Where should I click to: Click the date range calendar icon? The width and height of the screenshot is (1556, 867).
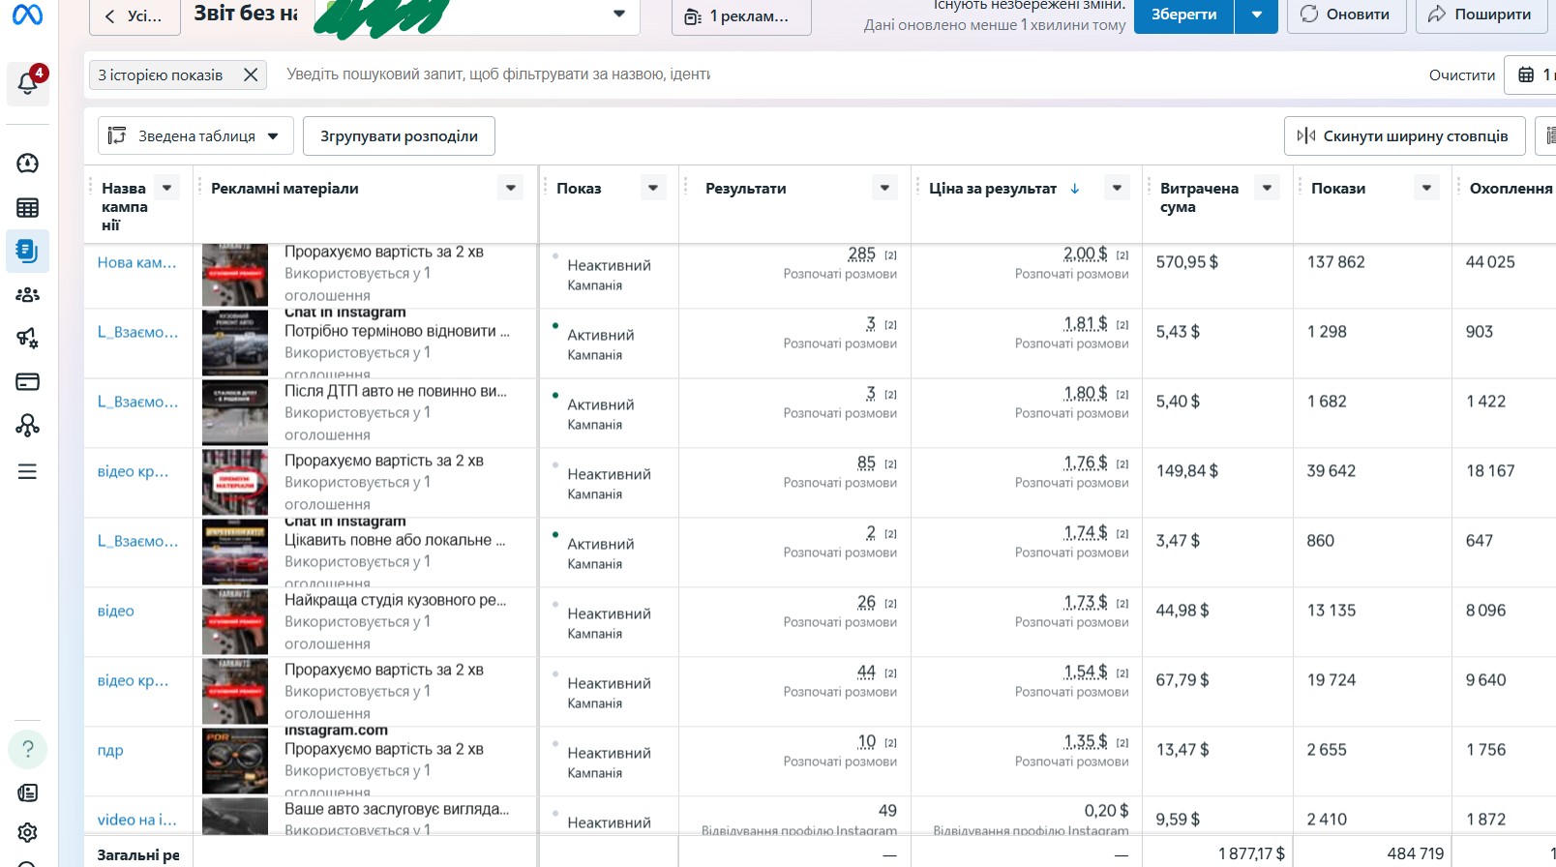pyautogui.click(x=1526, y=75)
